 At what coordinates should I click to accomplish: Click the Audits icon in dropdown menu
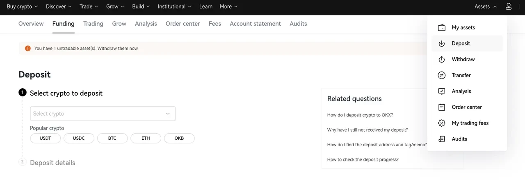pyautogui.click(x=442, y=139)
